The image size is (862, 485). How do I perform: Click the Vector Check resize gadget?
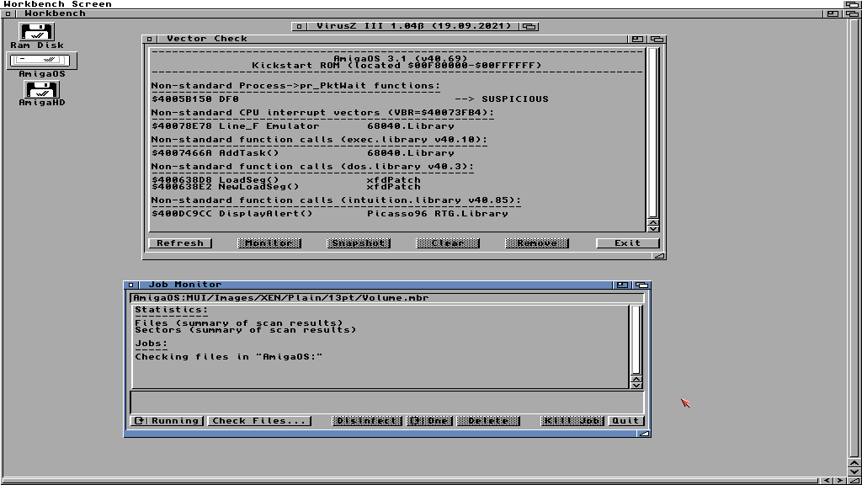659,256
